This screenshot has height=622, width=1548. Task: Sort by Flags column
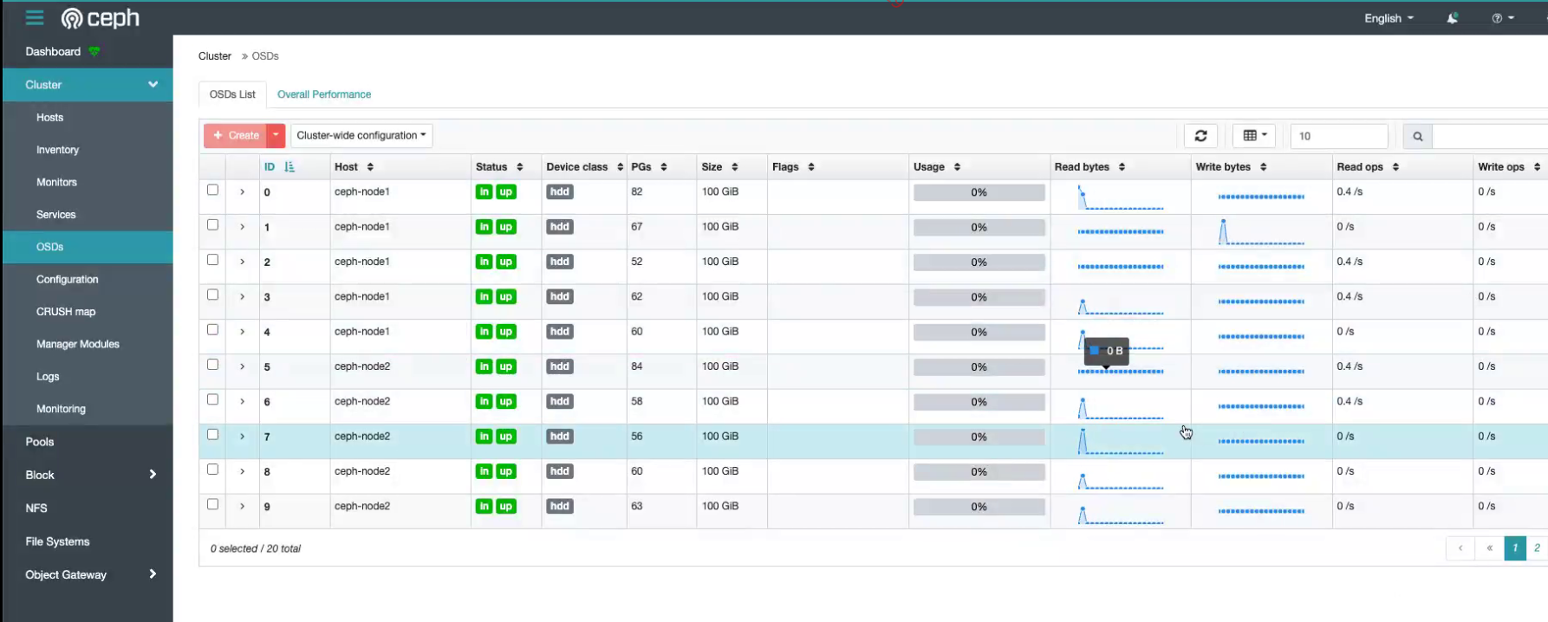(x=810, y=167)
